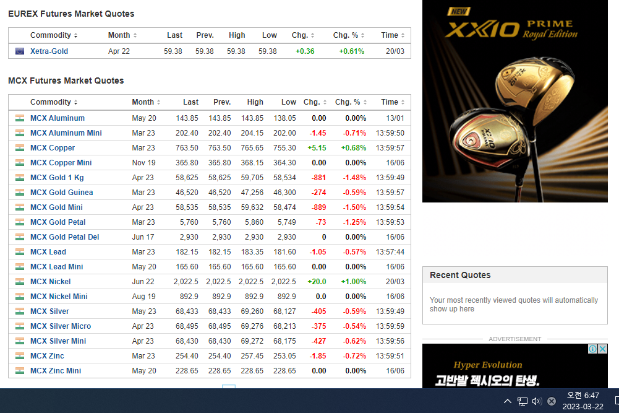The width and height of the screenshot is (619, 413).
Task: Open the MCX Aluminum Mini link
Action: pos(66,133)
